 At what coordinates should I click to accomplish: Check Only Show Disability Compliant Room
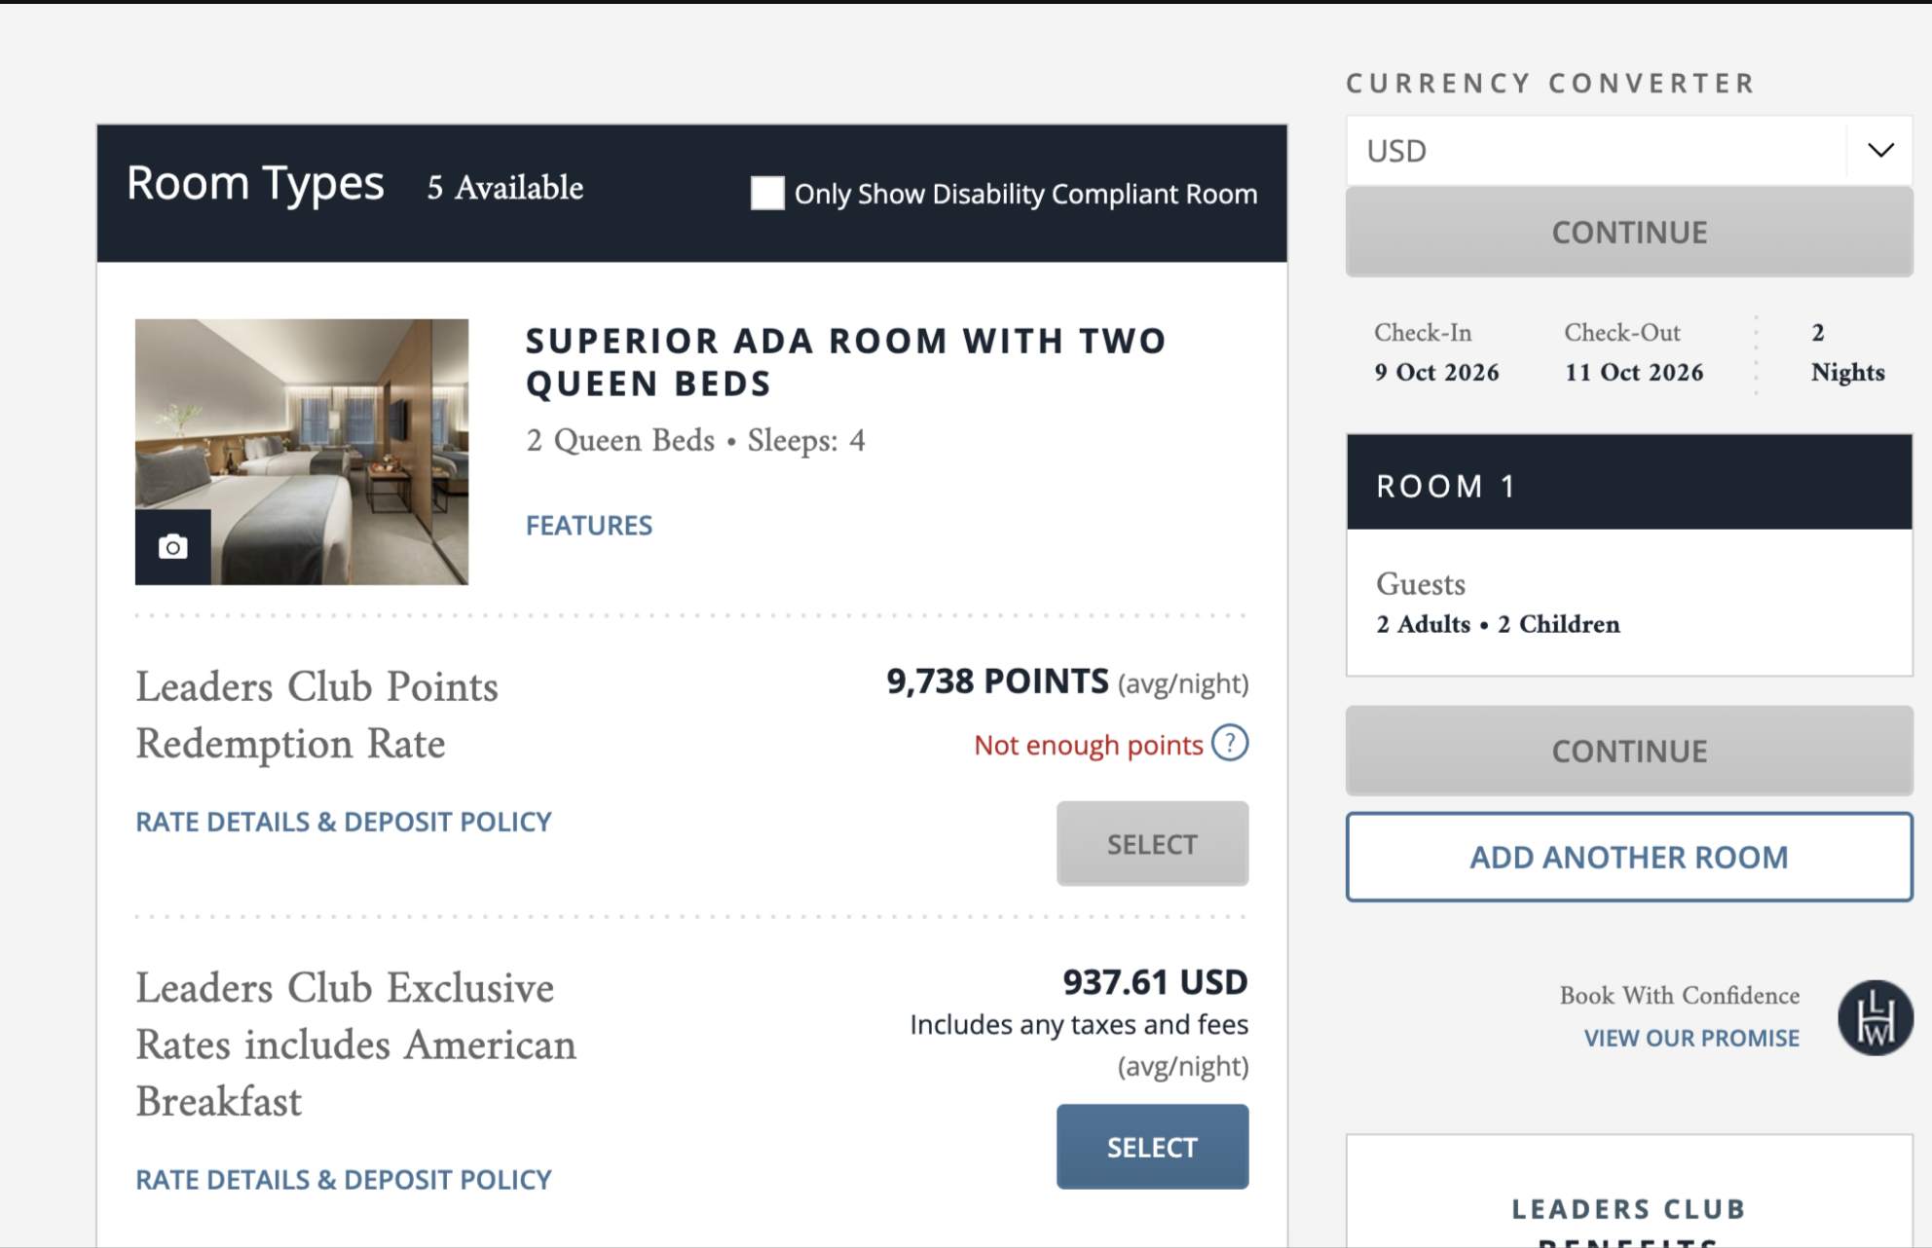767,193
